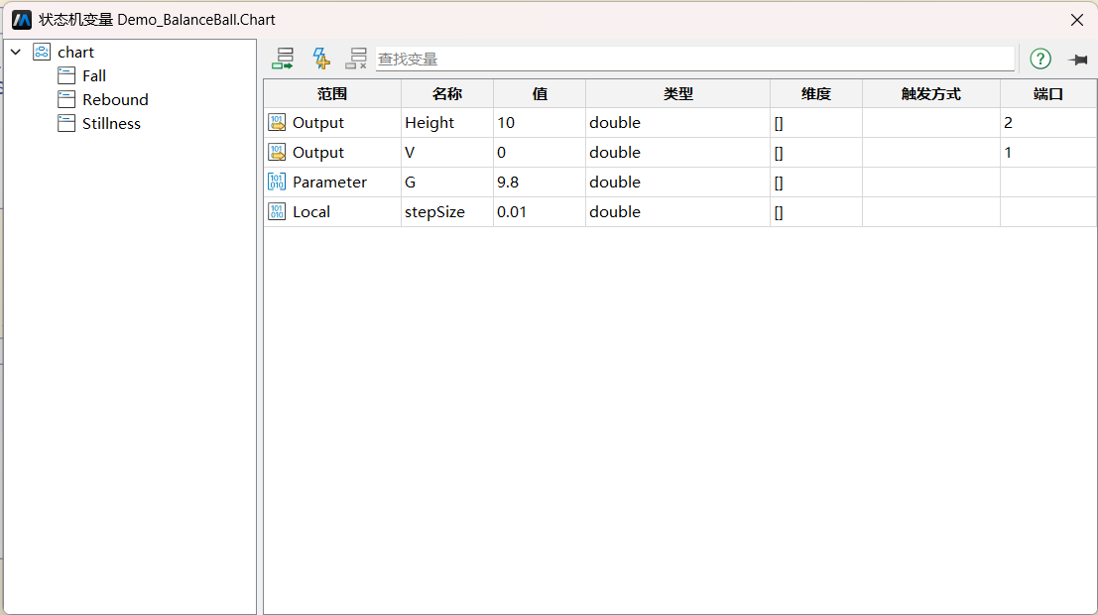Select the Fall state in tree
1098x615 pixels.
(x=94, y=75)
